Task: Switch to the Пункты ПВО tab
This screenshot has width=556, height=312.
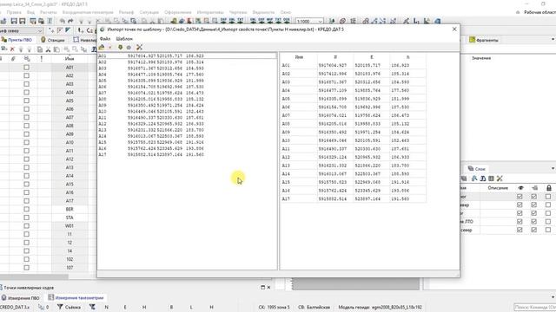Action: click(17, 40)
